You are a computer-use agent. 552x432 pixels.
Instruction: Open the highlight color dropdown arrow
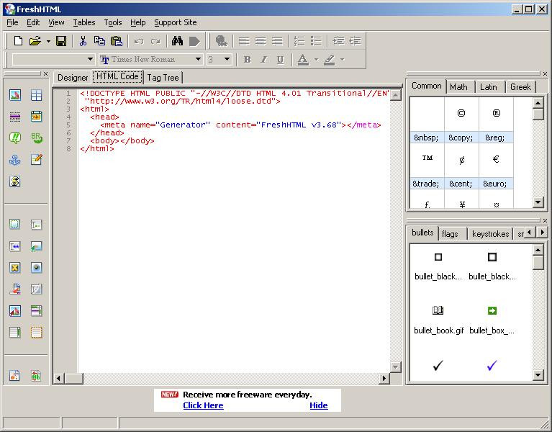pos(342,60)
